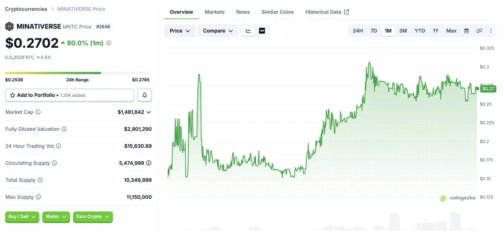Switch to the News tab
503x231 pixels.
tap(243, 12)
